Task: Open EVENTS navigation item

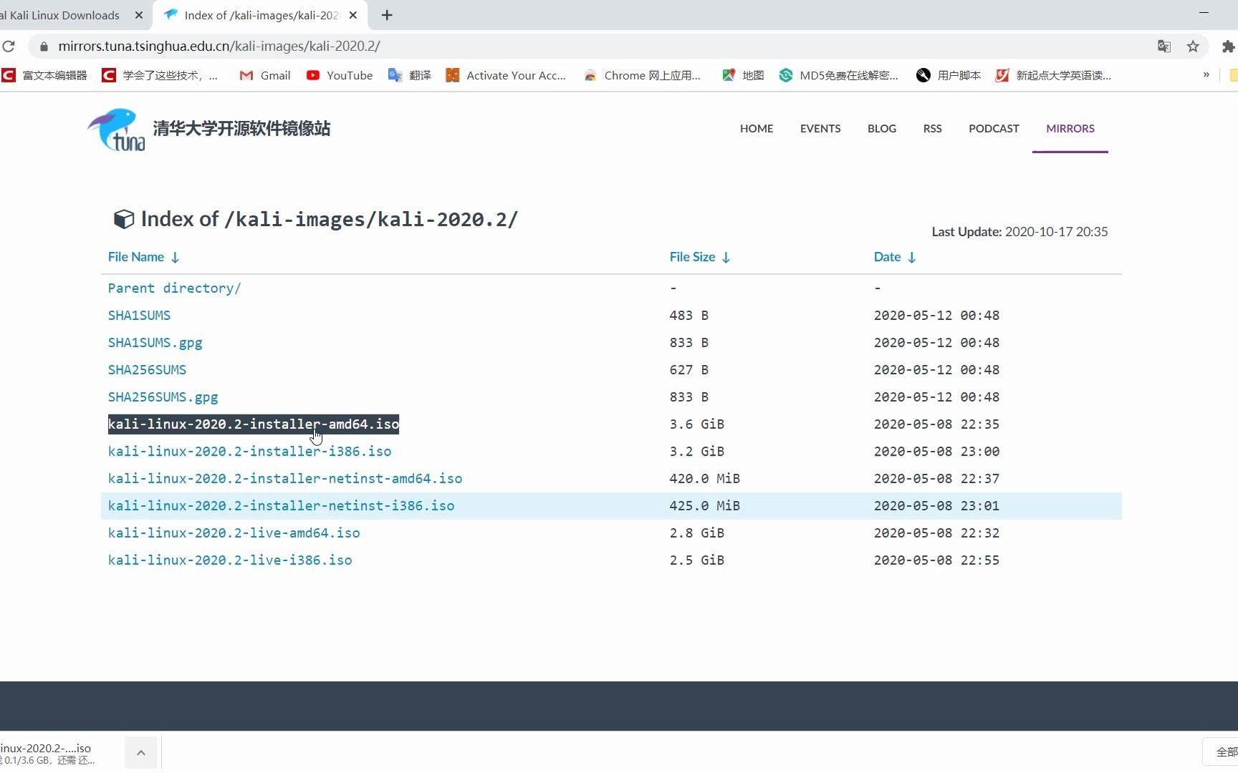Action: pyautogui.click(x=820, y=129)
